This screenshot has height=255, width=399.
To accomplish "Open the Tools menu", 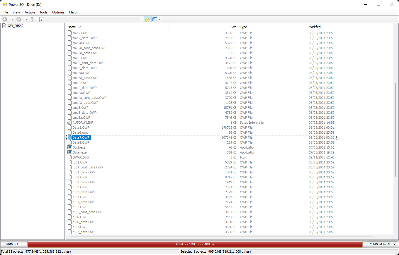I will coord(44,12).
